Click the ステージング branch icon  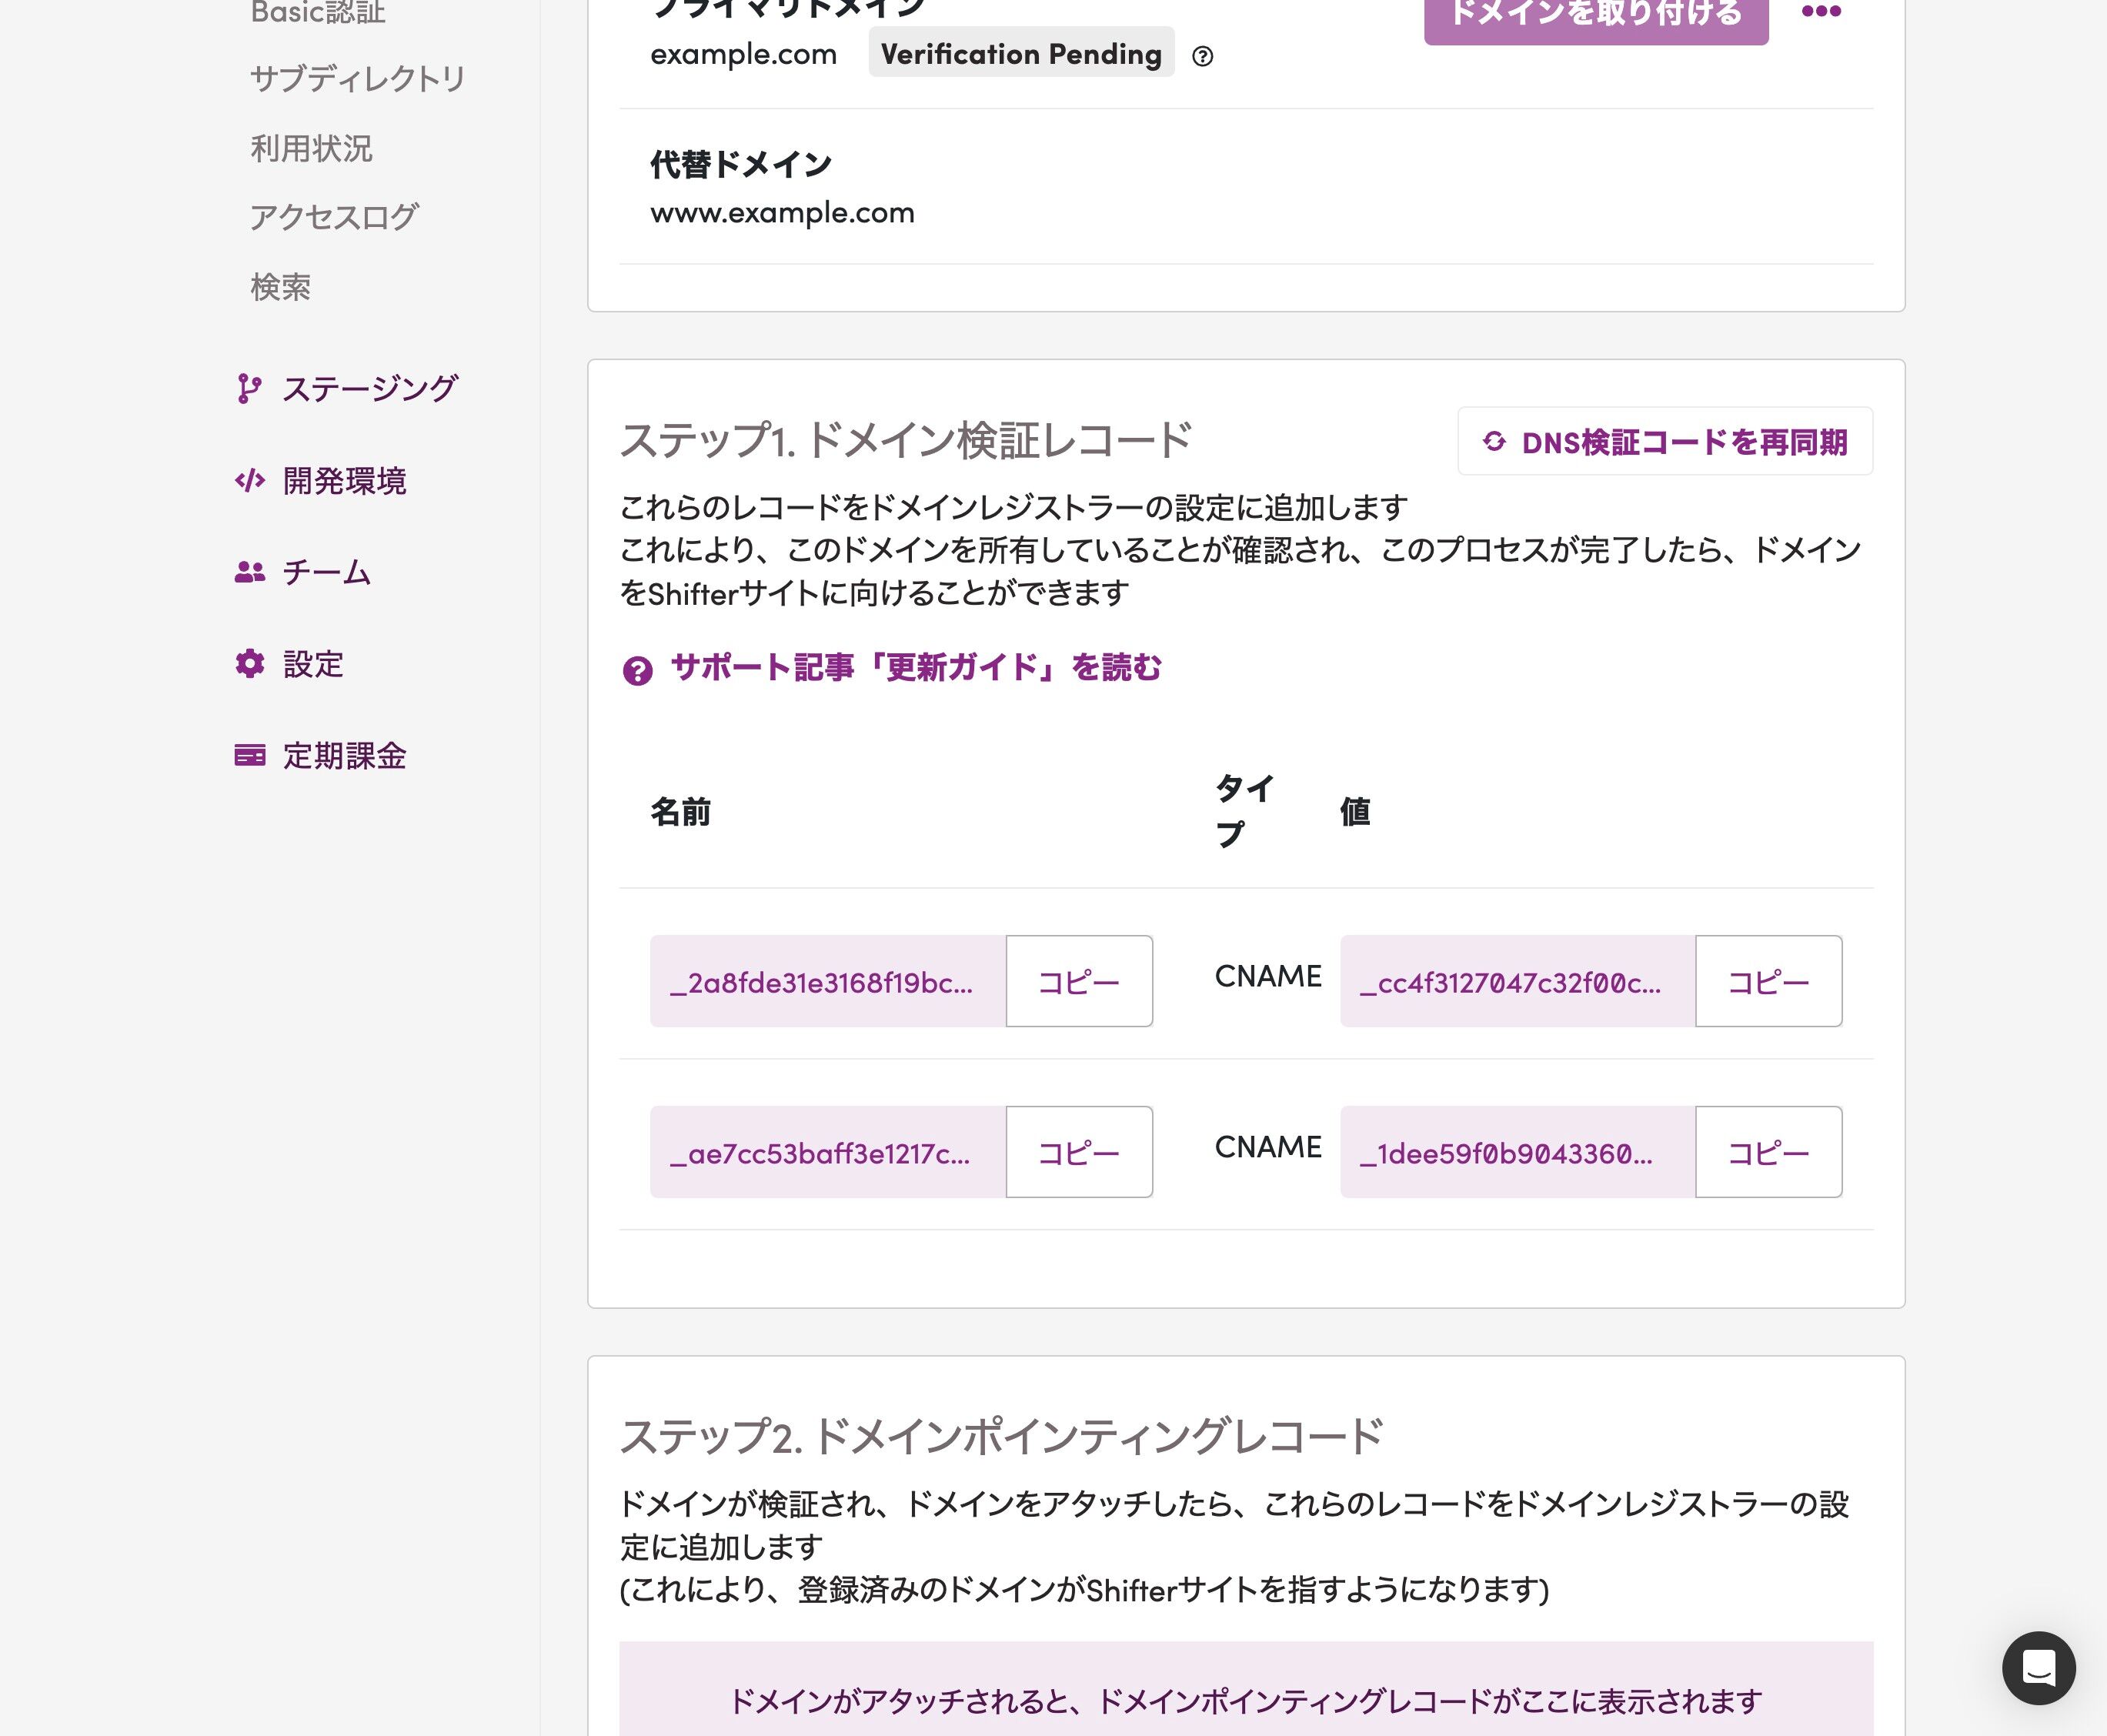click(249, 389)
